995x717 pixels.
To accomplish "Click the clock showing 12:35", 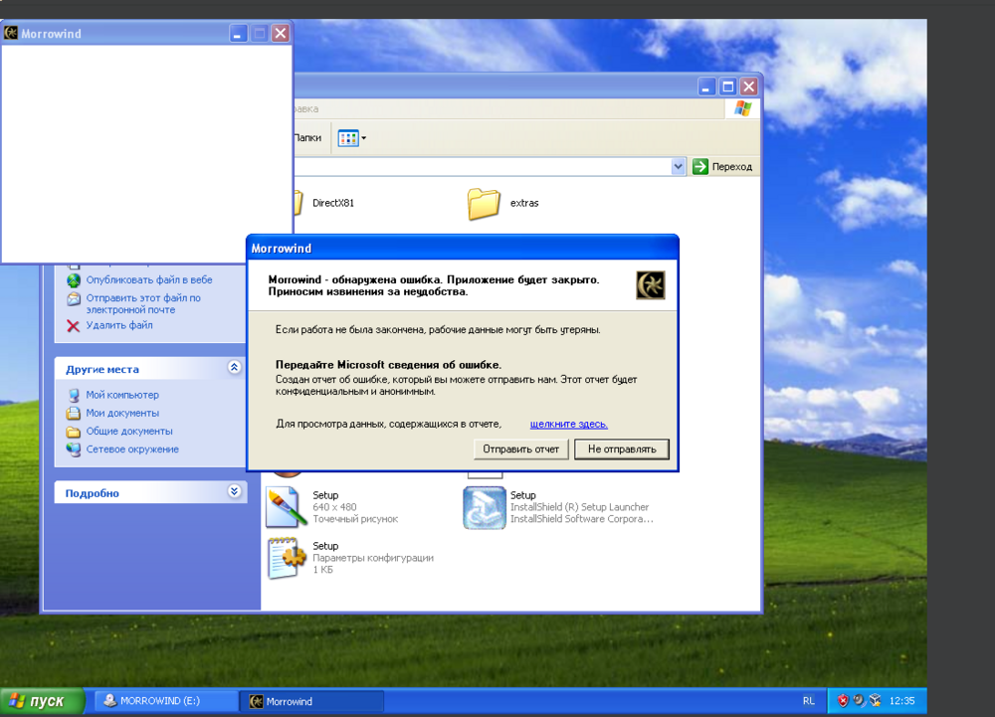I will tap(901, 701).
